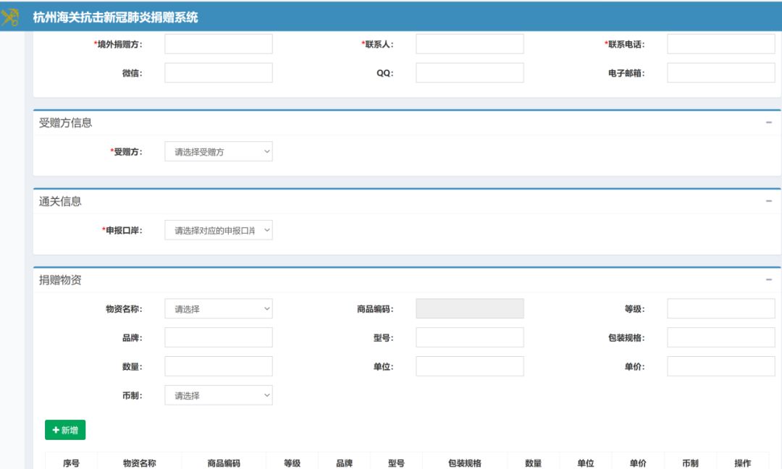Select the 联系电话 input field
The image size is (782, 469).
(x=720, y=44)
